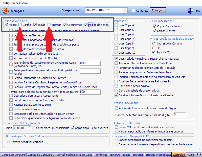Select the Controles tab
The height and width of the screenshot is (157, 202).
[179, 154]
